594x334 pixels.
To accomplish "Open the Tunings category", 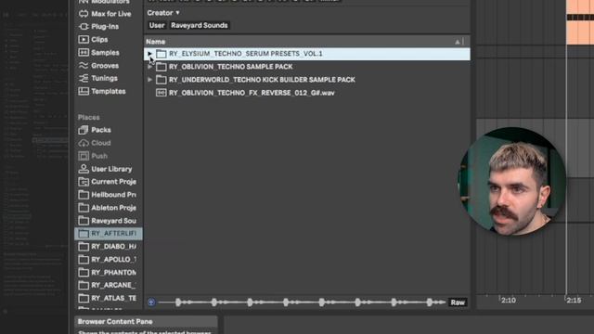I will coord(98,78).
